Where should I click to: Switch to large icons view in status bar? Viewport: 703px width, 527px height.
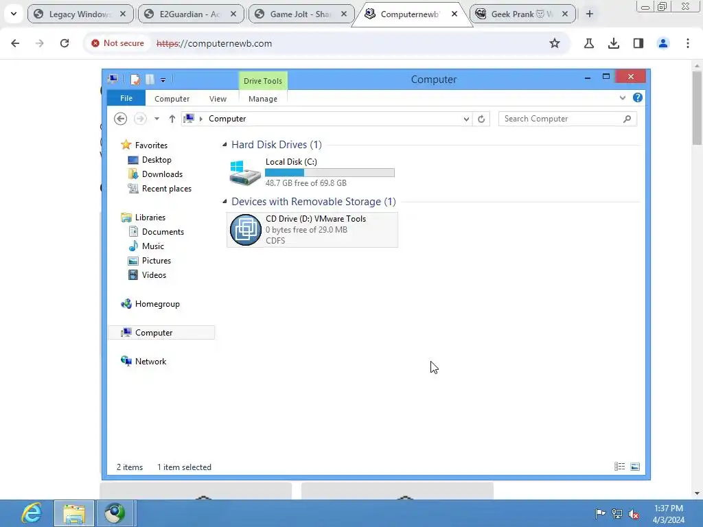635,467
